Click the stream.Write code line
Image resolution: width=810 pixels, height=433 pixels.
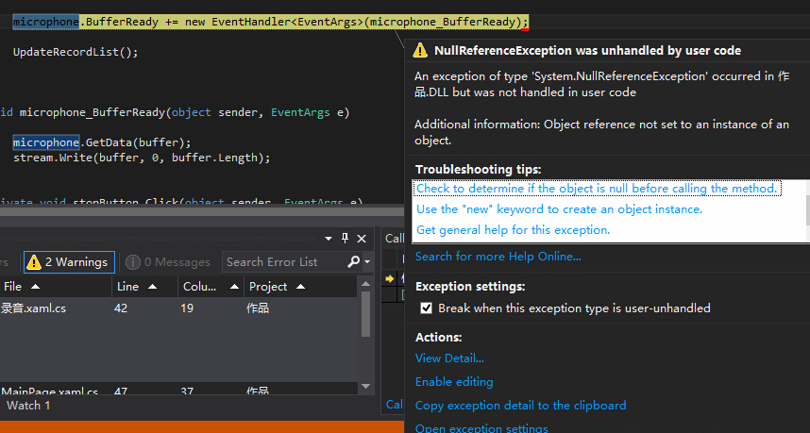[142, 158]
